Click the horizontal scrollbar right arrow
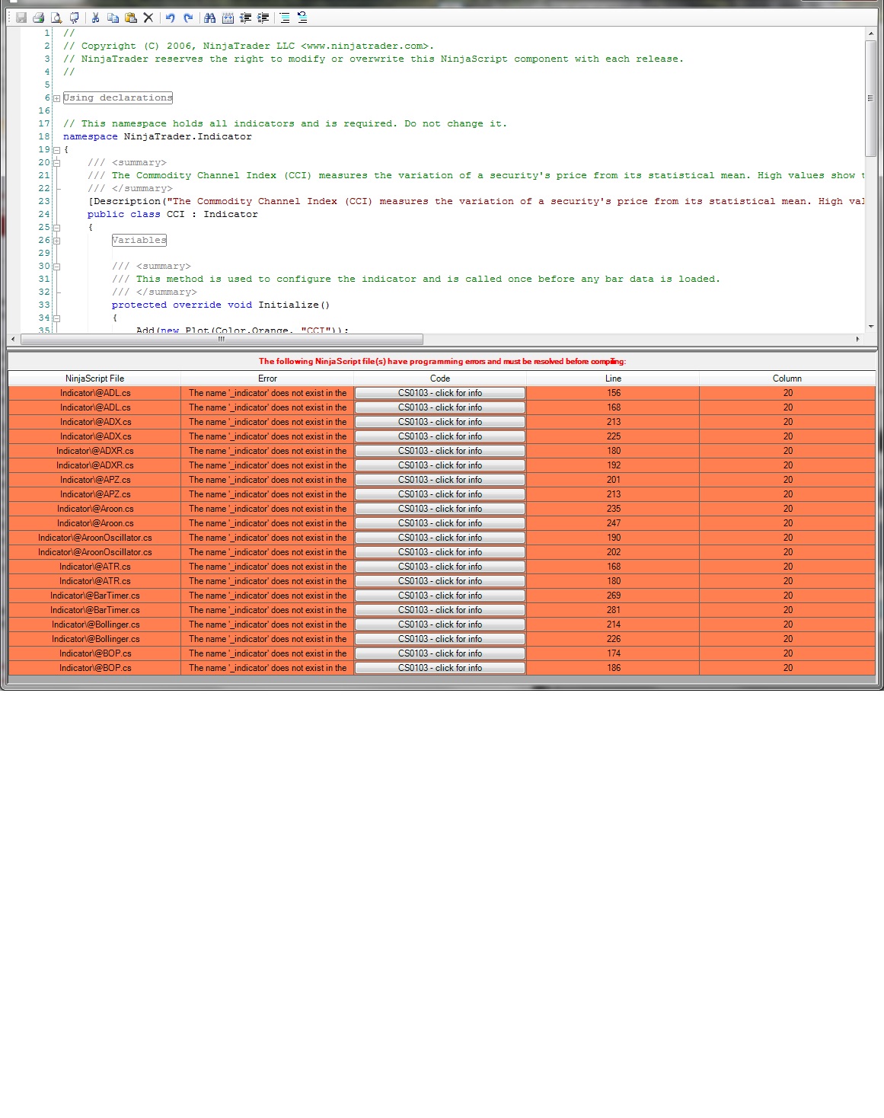The width and height of the screenshot is (884, 1118). [x=857, y=339]
